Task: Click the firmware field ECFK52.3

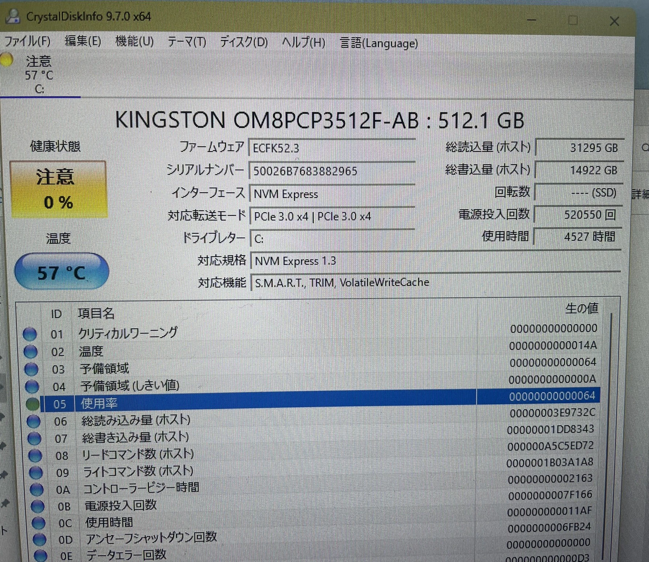Action: click(332, 148)
